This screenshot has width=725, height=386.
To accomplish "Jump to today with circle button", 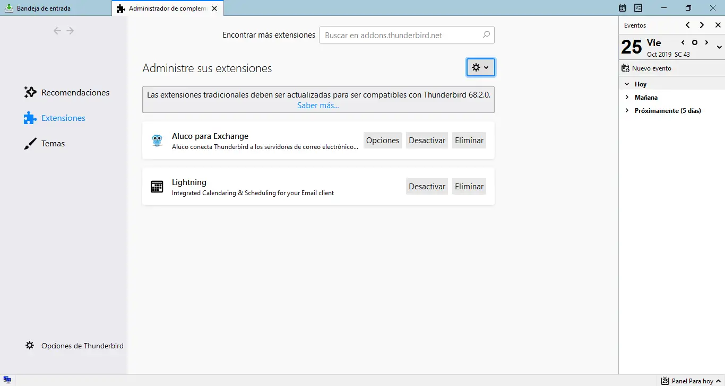I will tap(695, 42).
